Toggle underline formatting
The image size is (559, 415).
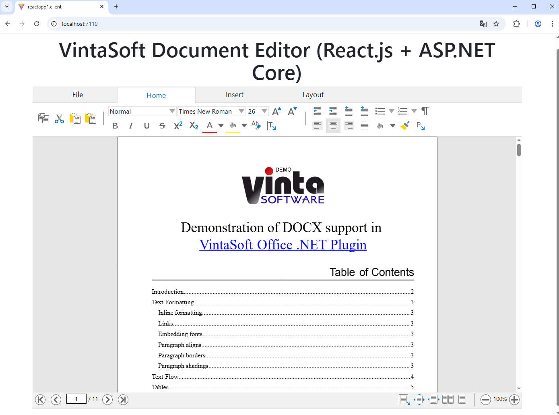coord(146,126)
